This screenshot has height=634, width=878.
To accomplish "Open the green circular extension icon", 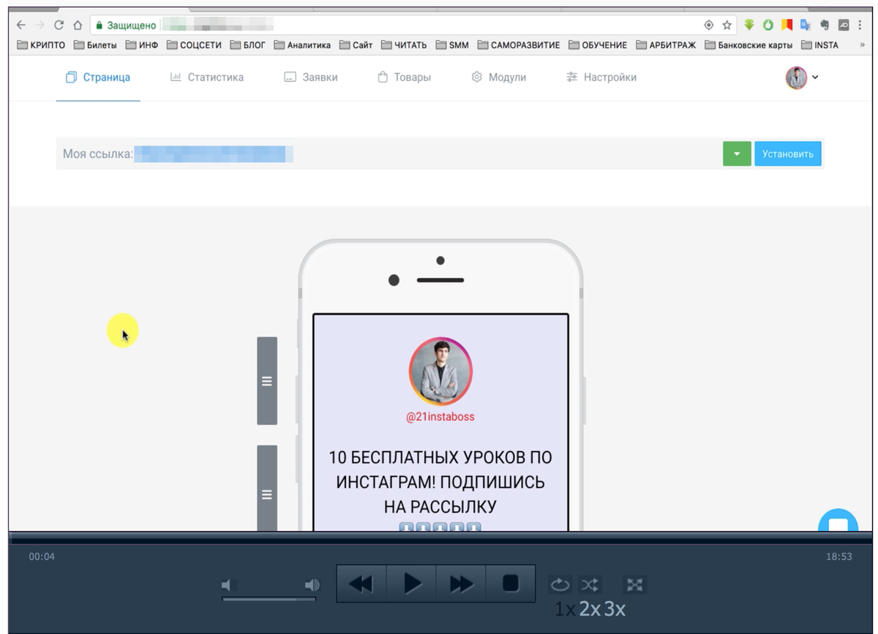I will pyautogui.click(x=768, y=25).
